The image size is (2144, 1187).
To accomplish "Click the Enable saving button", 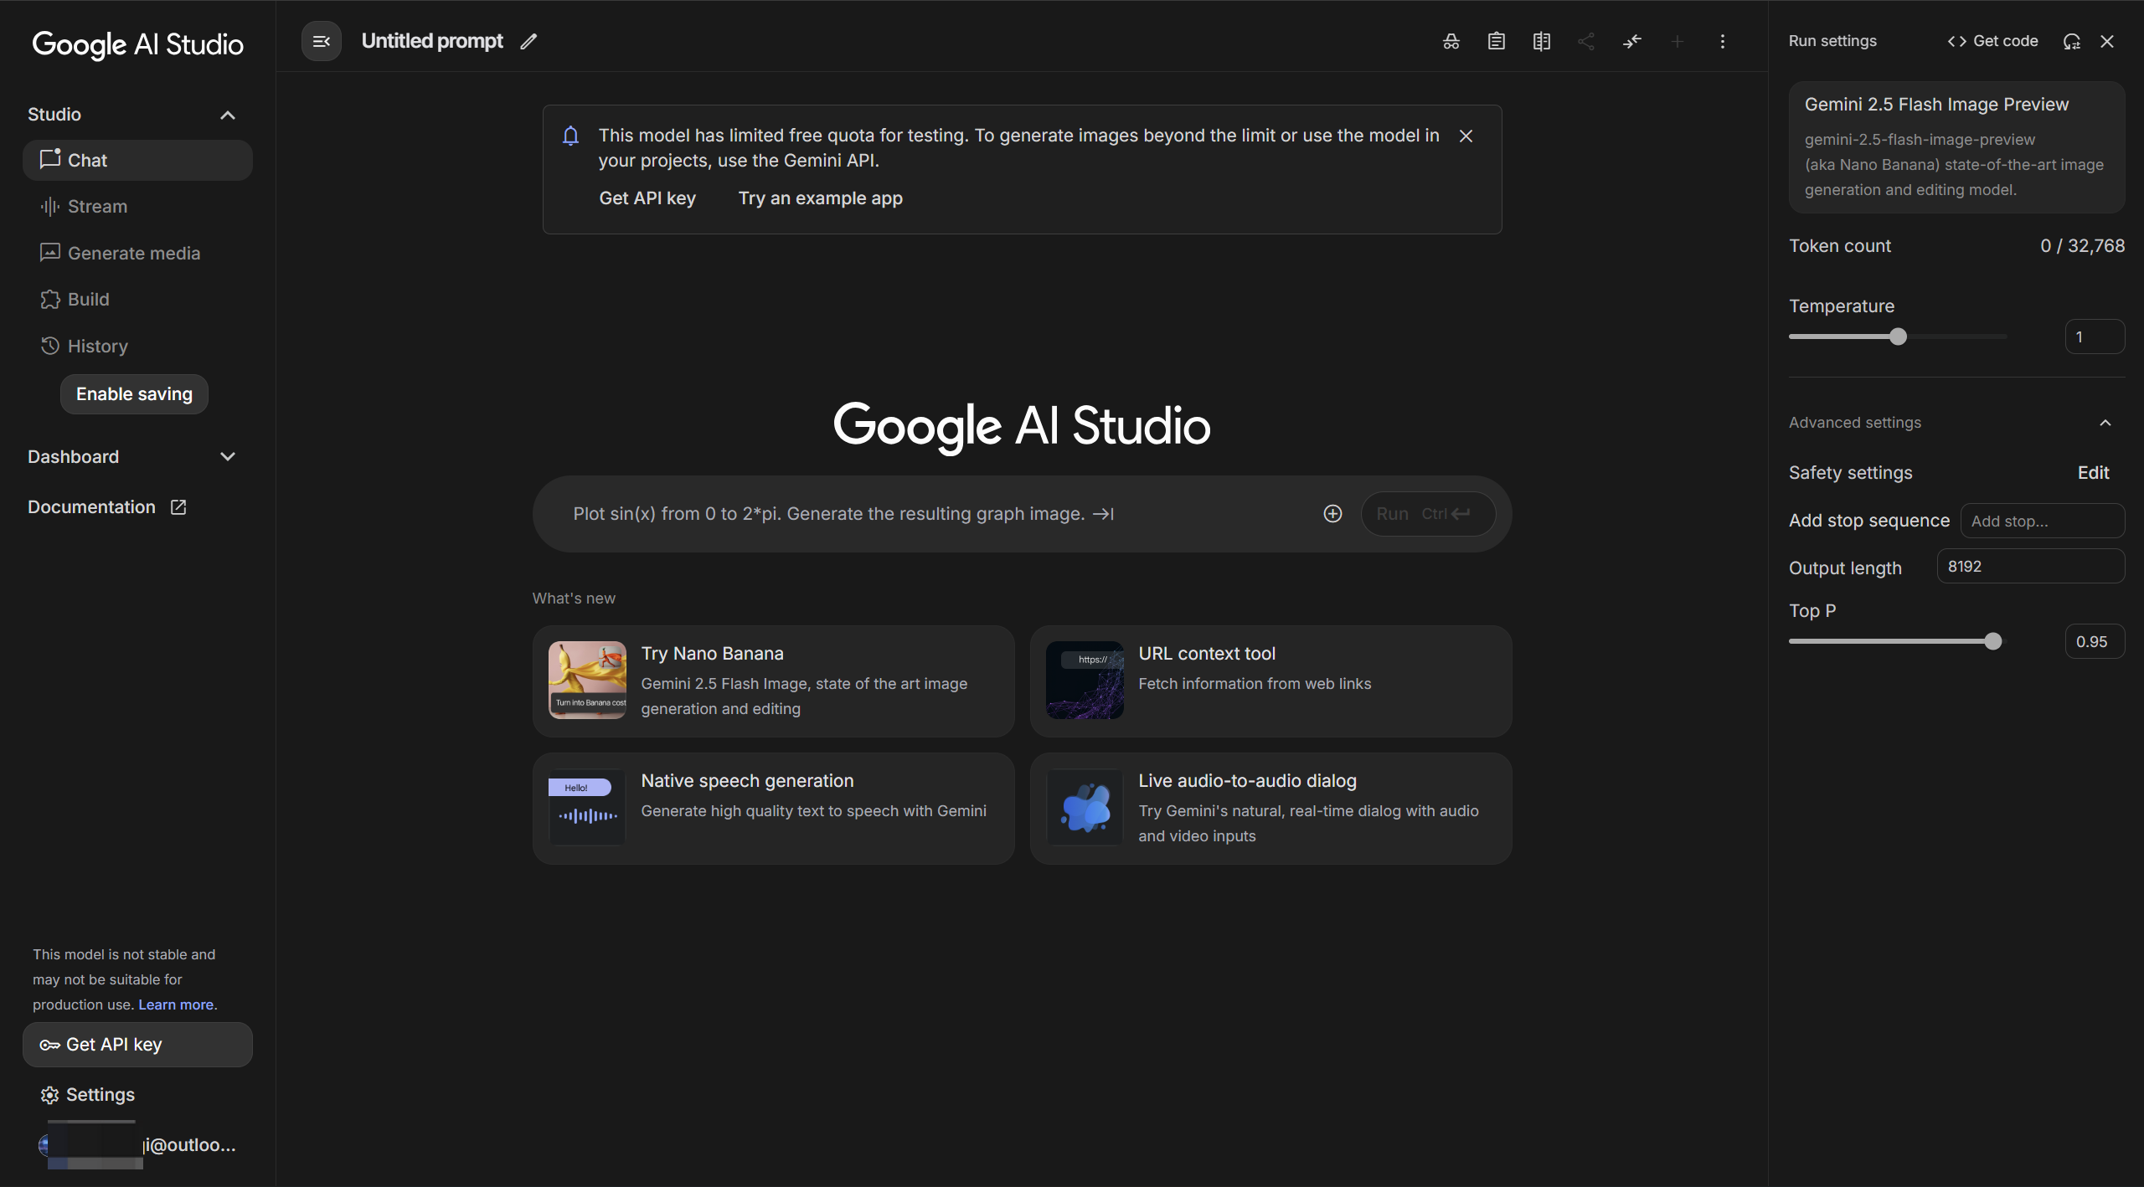I will click(134, 394).
